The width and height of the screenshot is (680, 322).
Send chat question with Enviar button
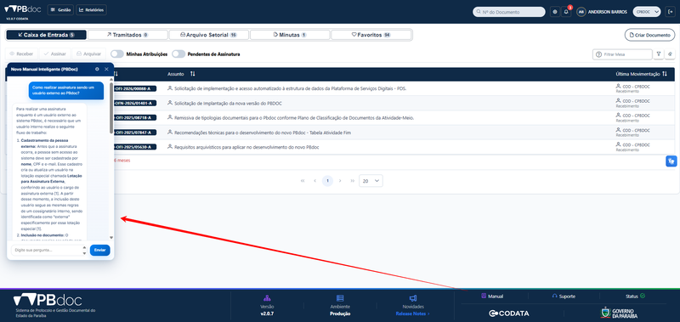pos(99,250)
